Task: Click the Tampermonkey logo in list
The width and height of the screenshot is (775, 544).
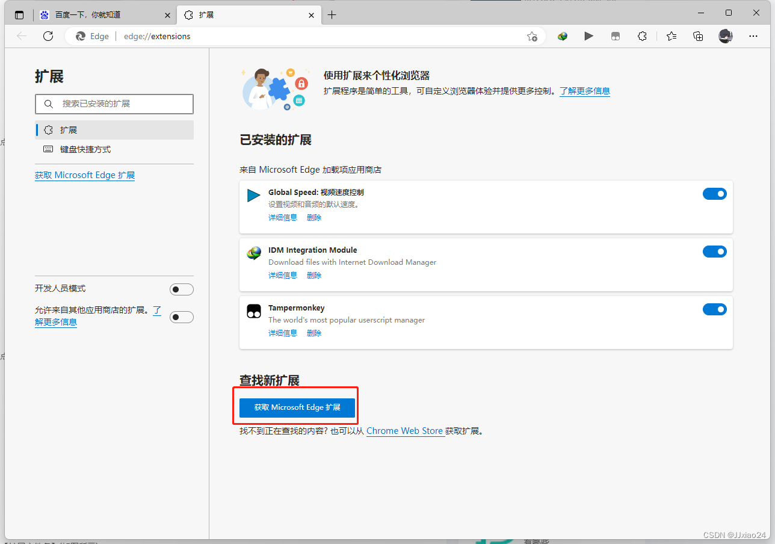Action: [x=253, y=311]
